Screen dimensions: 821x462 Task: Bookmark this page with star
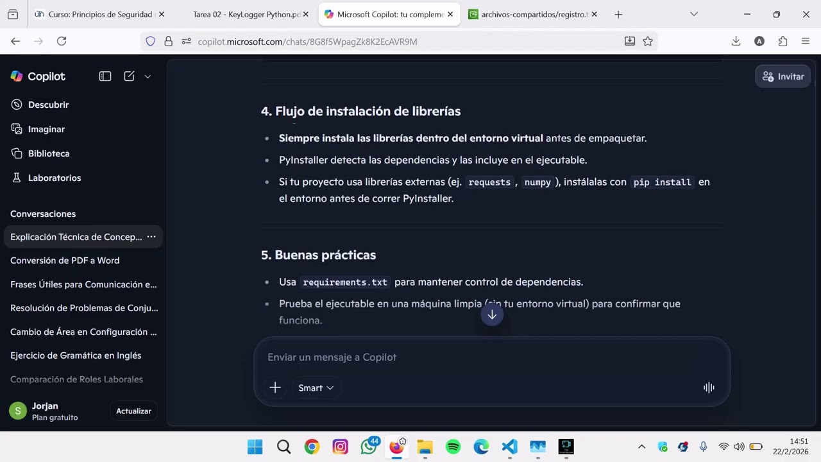(648, 41)
